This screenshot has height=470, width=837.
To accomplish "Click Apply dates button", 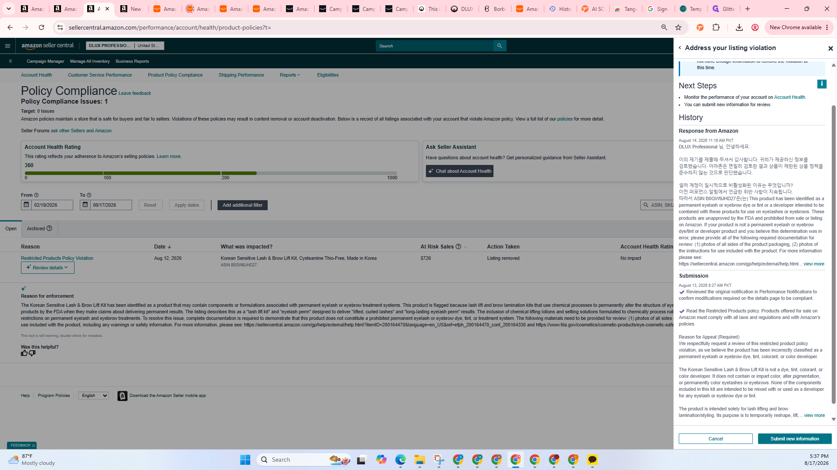I will click(x=187, y=205).
